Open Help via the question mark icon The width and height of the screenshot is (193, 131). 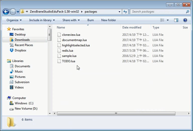(185, 20)
